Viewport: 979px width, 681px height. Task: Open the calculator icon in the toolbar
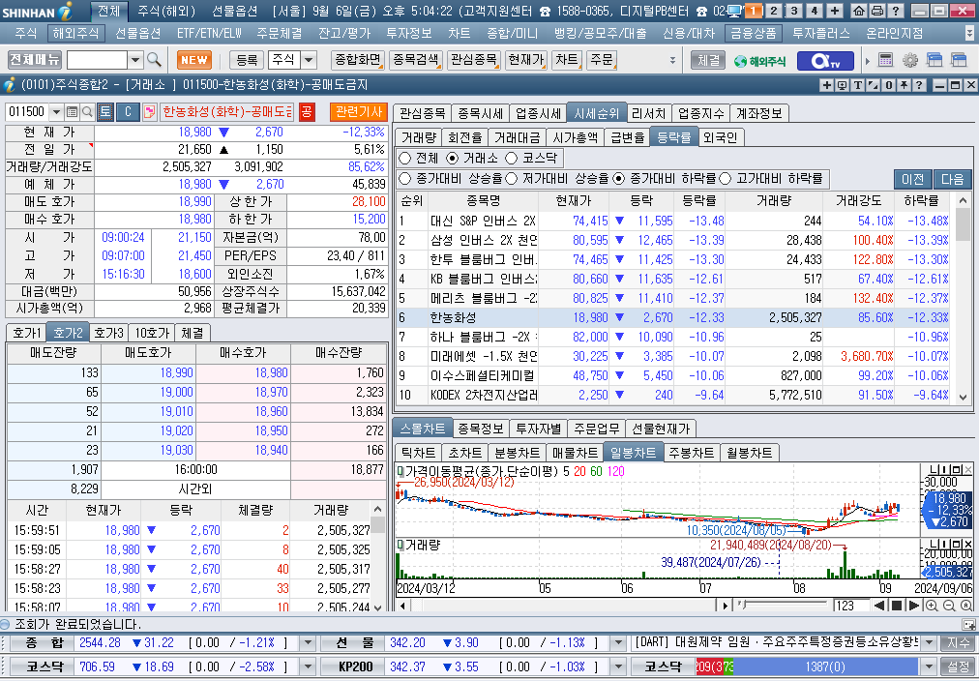(885, 60)
